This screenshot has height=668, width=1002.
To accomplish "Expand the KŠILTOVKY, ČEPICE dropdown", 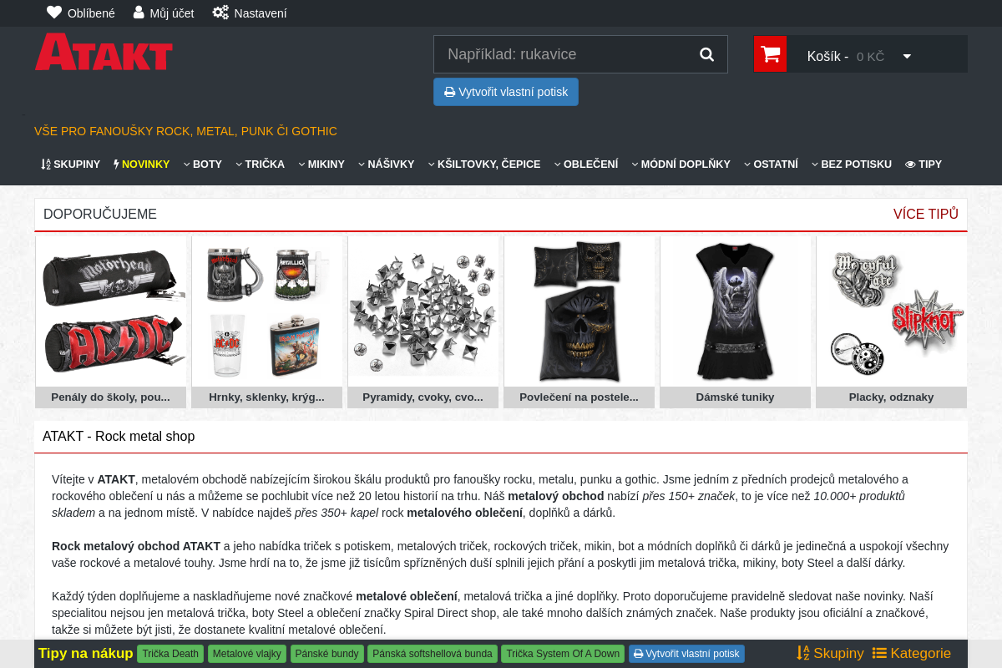I will 484,164.
